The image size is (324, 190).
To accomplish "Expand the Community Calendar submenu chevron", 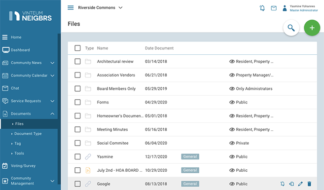I will coord(52,76).
